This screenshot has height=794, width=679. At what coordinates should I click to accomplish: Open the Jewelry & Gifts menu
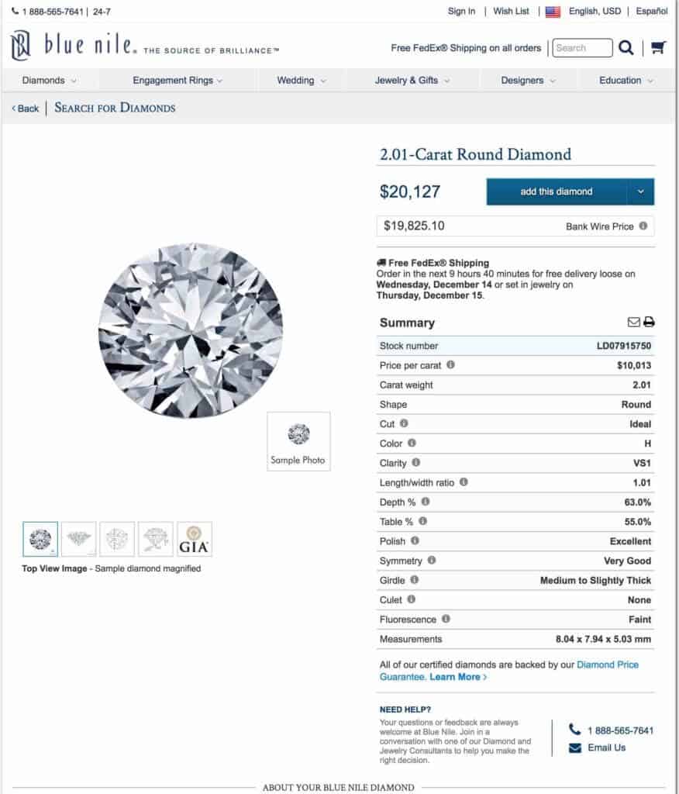click(x=412, y=81)
